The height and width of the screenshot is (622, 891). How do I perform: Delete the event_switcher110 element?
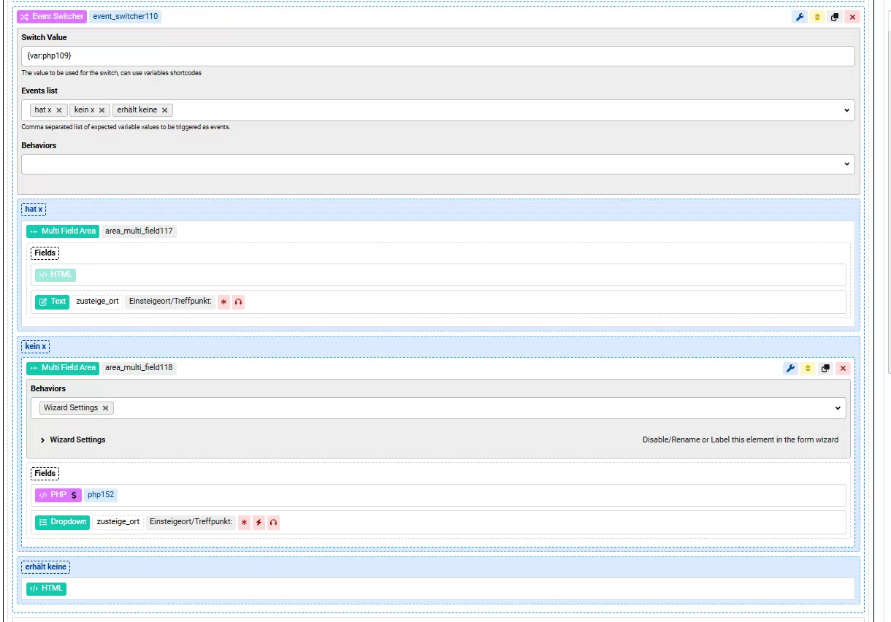(x=852, y=17)
